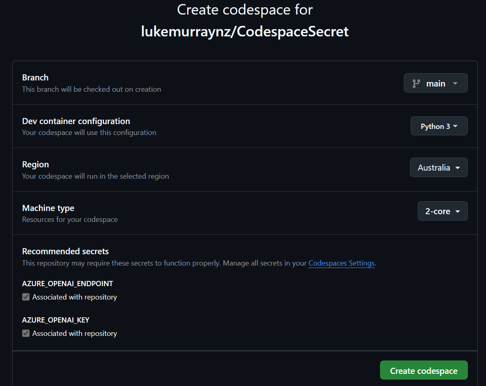Image resolution: width=486 pixels, height=386 pixels.
Task: Click 'Your codespace will run in the selected region'
Action: pyautogui.click(x=95, y=176)
